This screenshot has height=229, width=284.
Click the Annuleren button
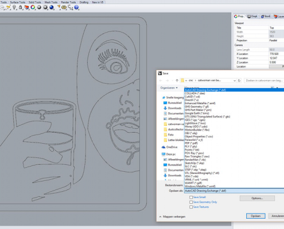277,216
